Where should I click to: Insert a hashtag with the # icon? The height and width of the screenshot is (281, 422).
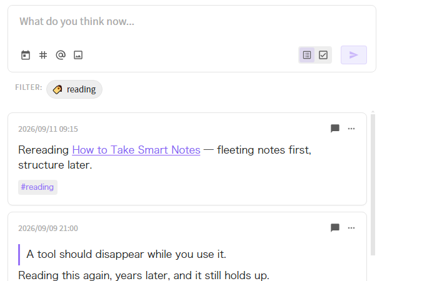coord(43,55)
